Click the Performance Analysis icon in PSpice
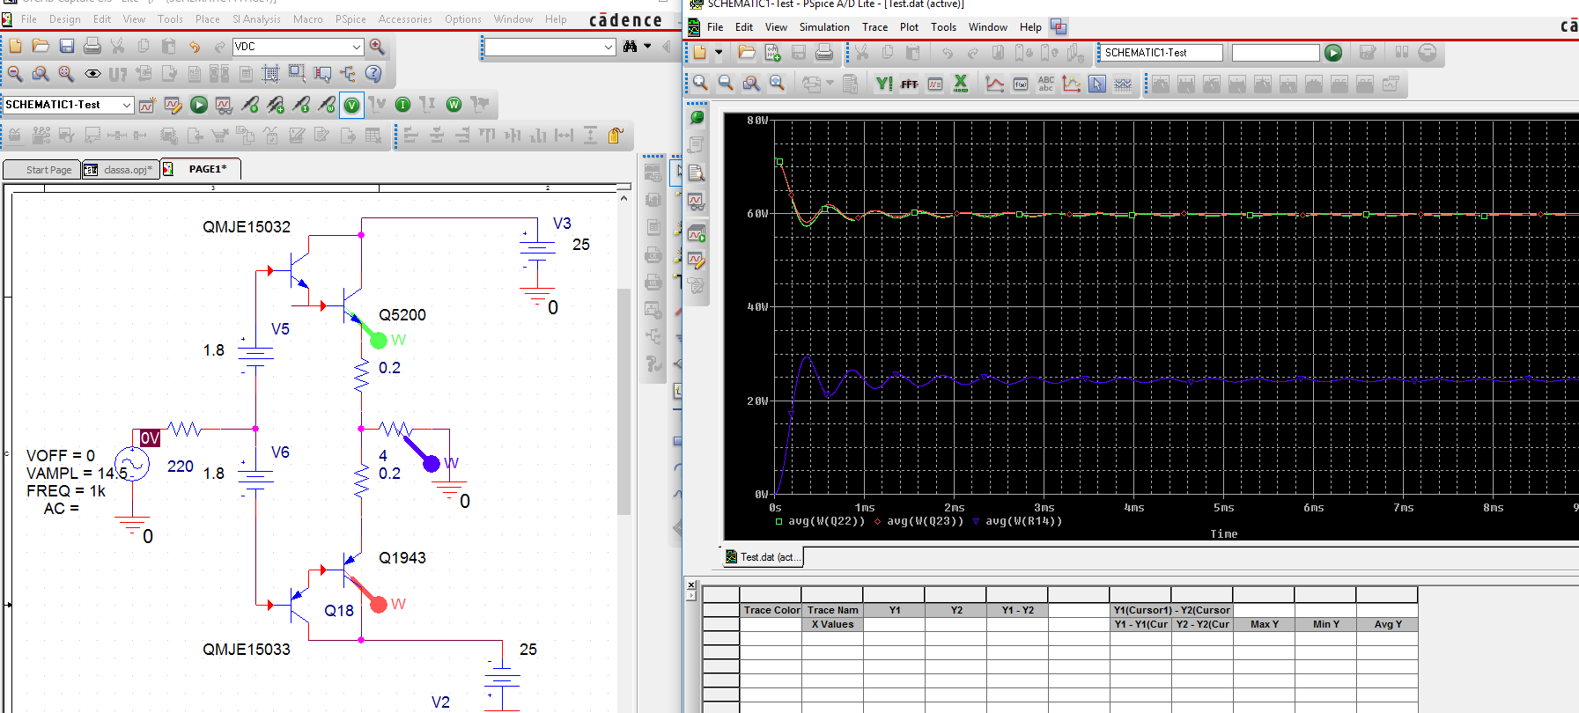Screen dimensions: 1579x713 935,84
